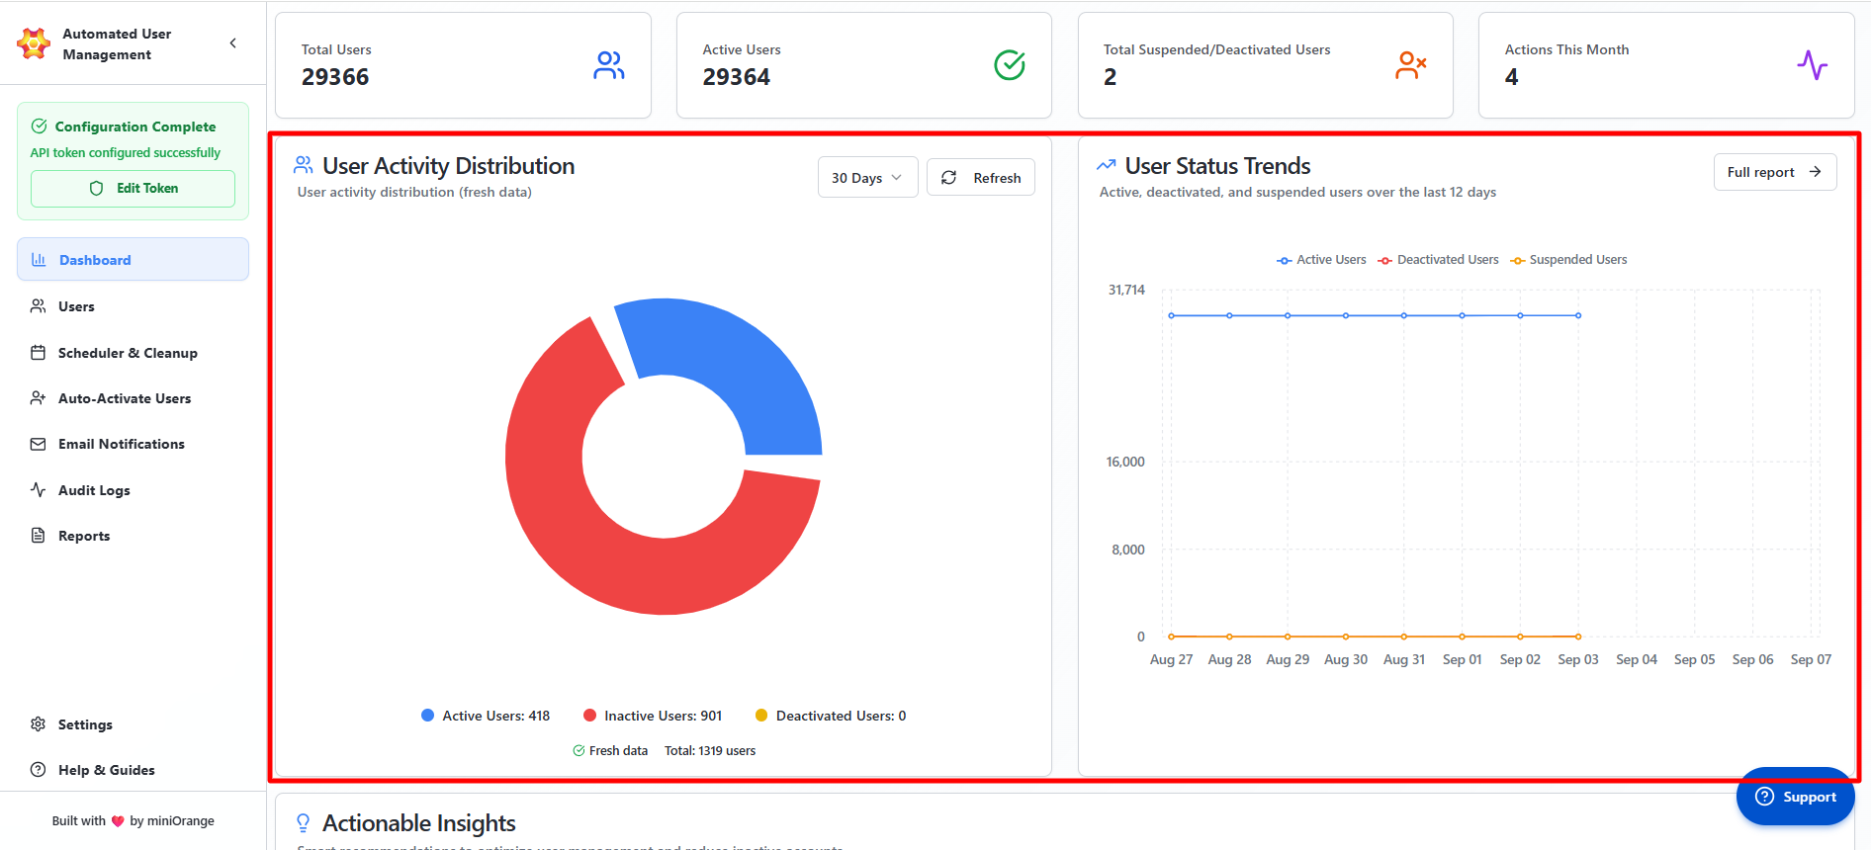
Task: Click the gear icon next to Settings
Action: (39, 724)
